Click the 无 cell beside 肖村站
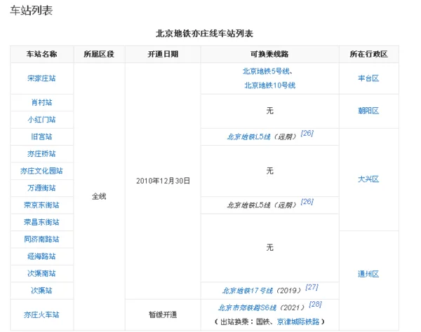Screen dimensions: 421x332 click(269, 111)
